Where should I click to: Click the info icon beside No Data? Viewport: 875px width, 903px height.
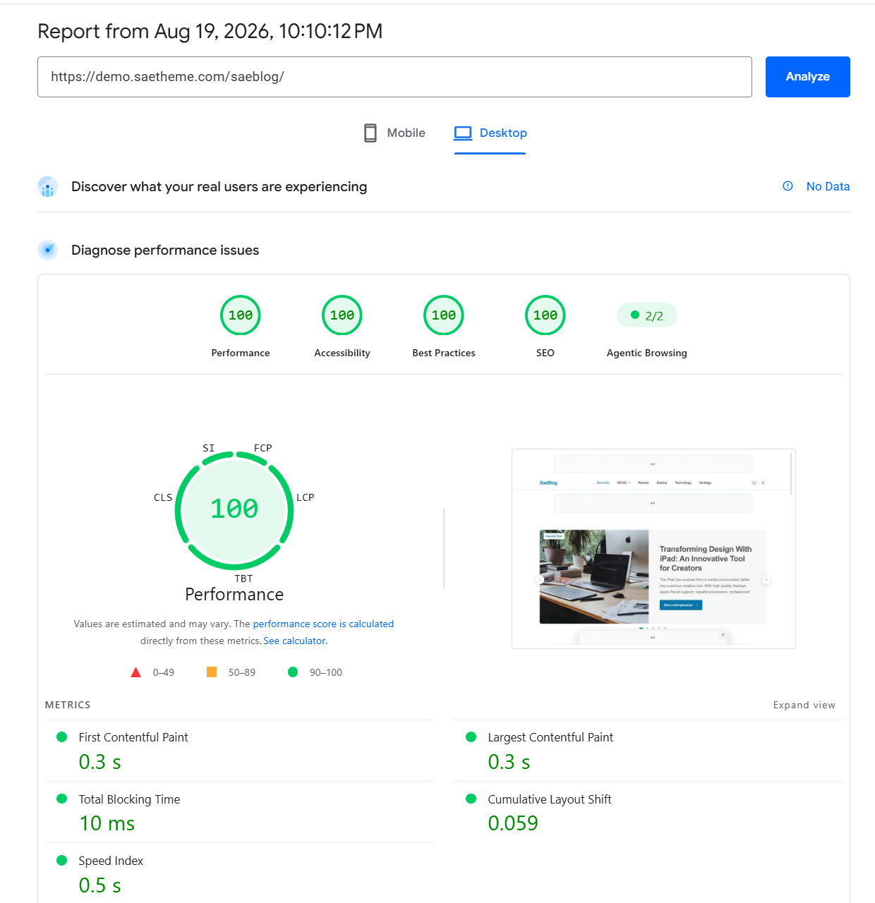click(x=787, y=186)
